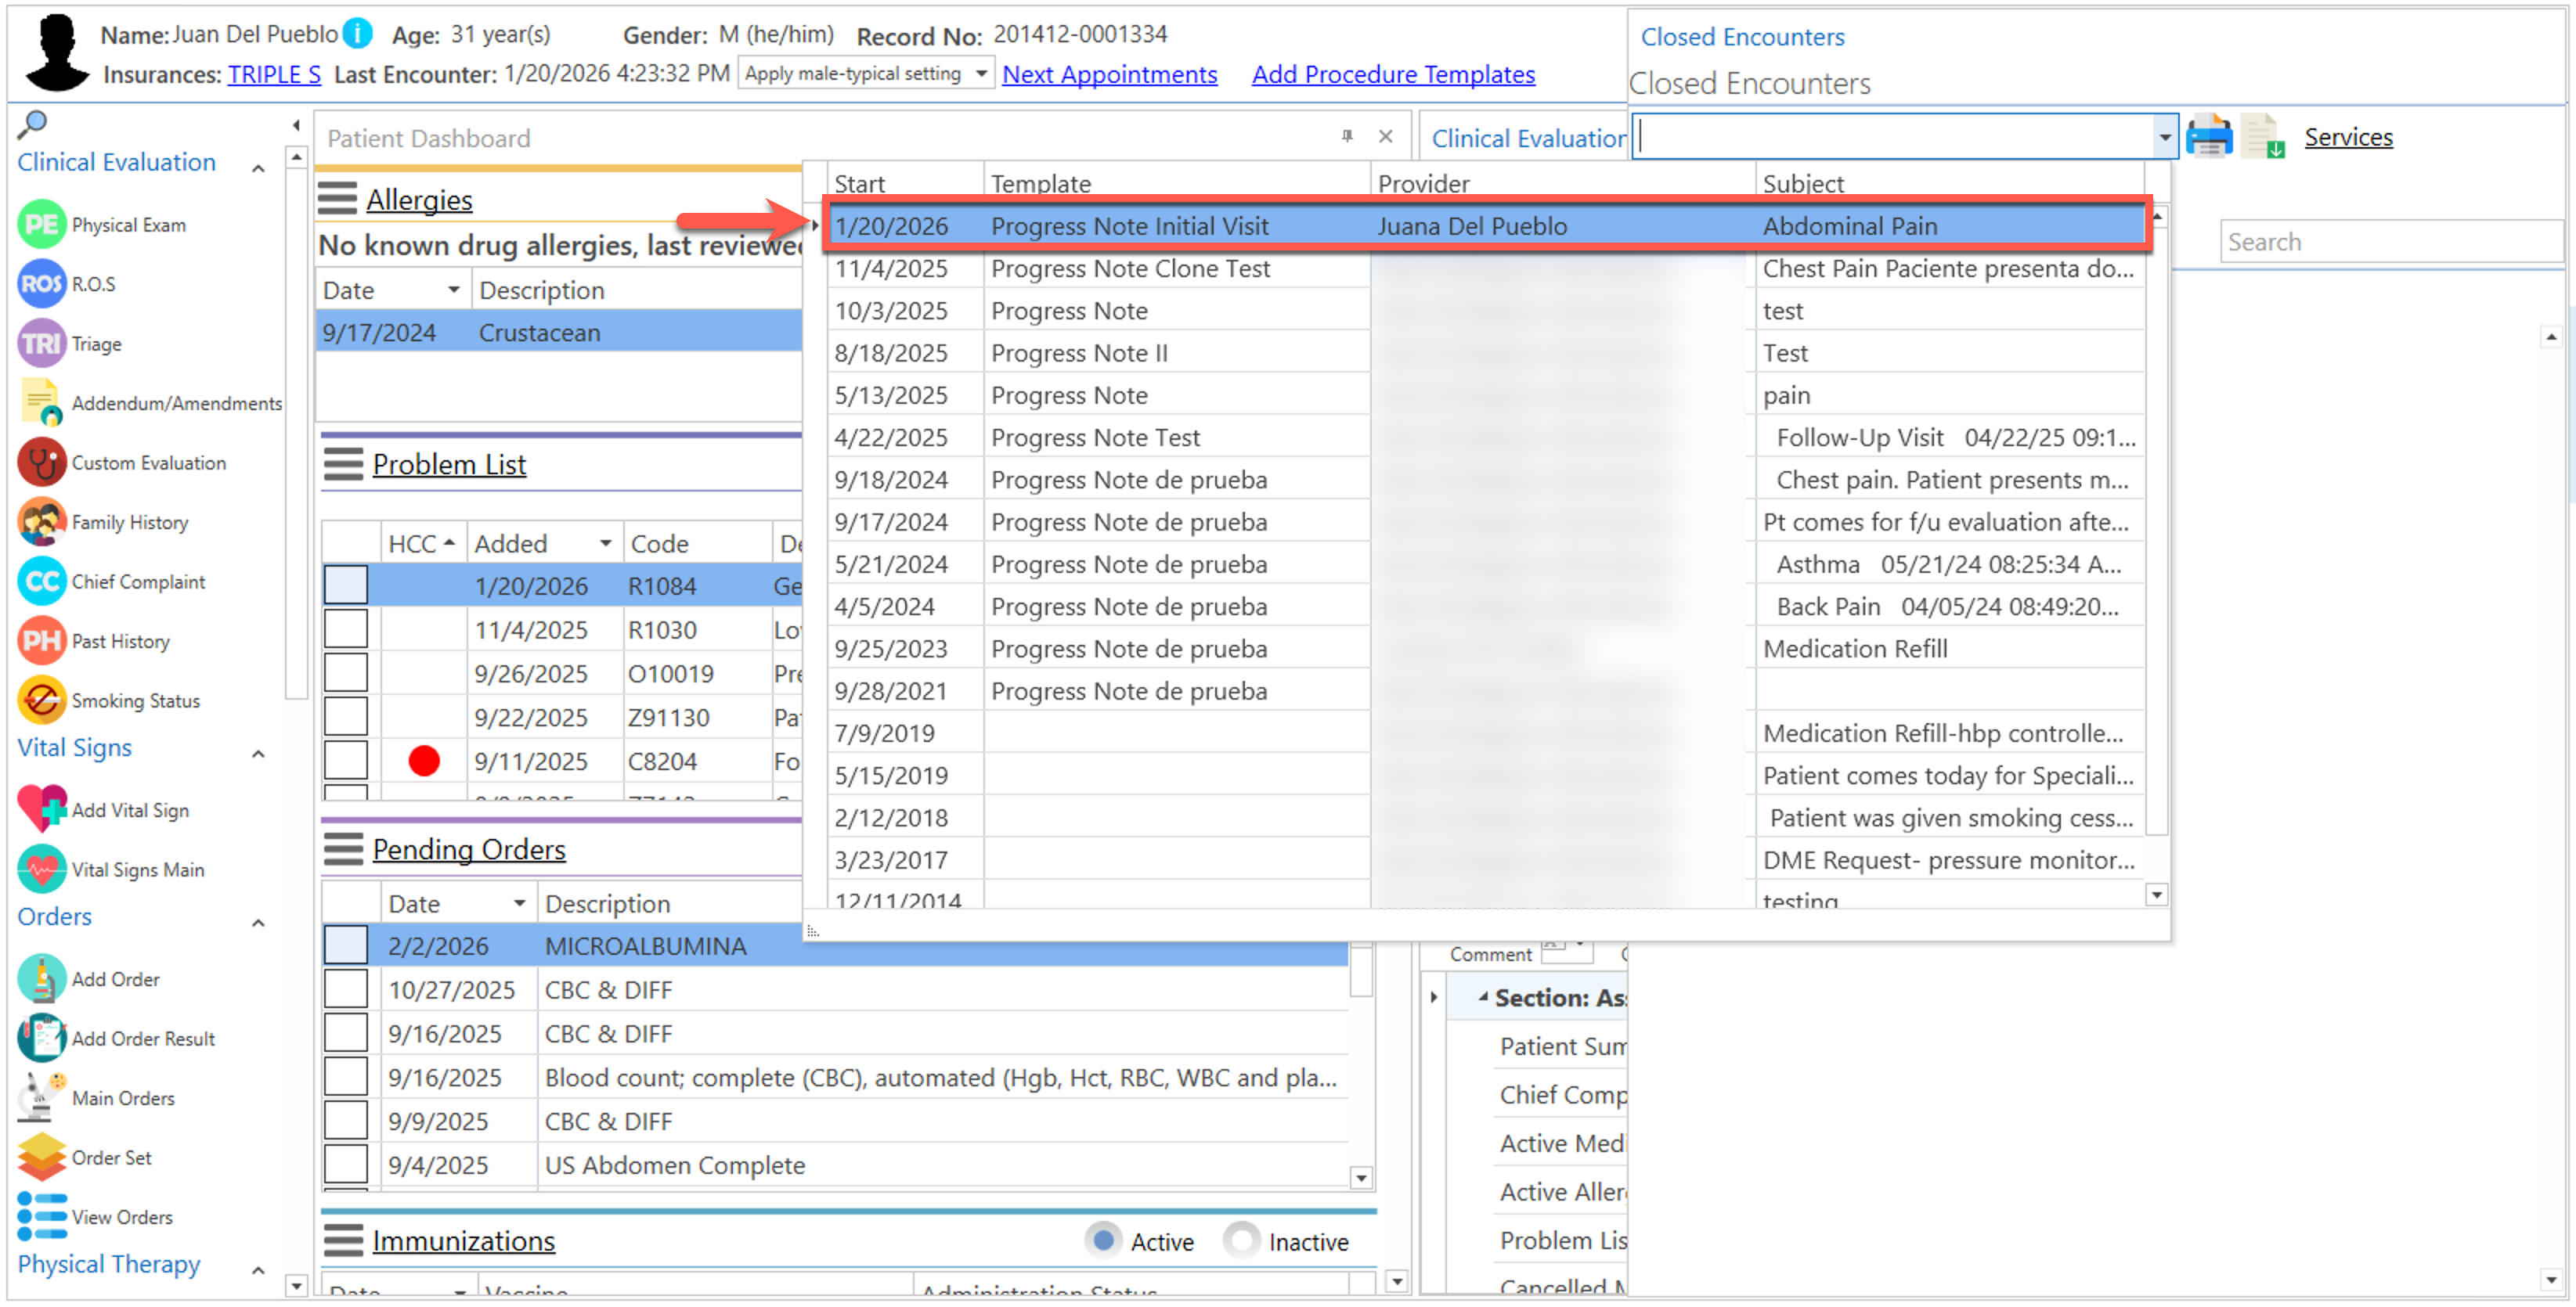Screen dimensions: 2576x1307
Task: Click the patient info icon next to name
Action: pyautogui.click(x=357, y=34)
